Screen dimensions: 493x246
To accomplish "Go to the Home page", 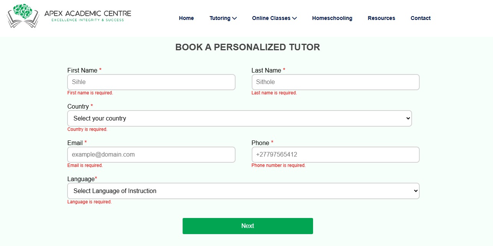I will point(186,18).
